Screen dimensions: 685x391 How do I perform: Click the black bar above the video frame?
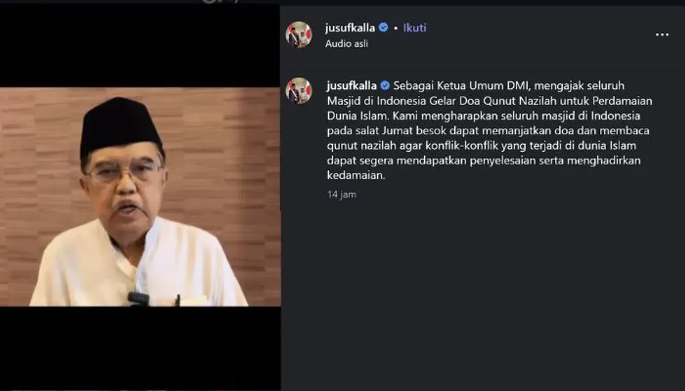click(x=140, y=47)
